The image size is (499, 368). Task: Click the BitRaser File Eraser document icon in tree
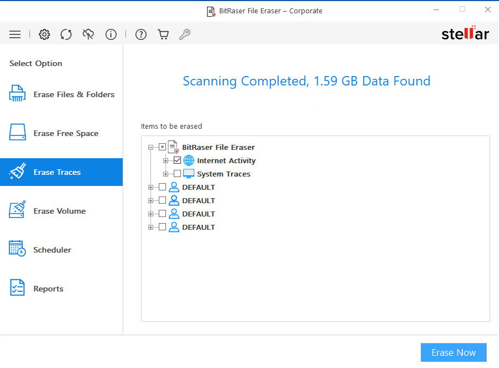pyautogui.click(x=173, y=147)
